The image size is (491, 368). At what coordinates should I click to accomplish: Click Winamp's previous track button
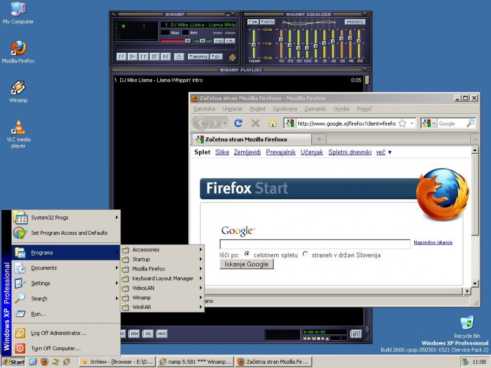[x=122, y=56]
